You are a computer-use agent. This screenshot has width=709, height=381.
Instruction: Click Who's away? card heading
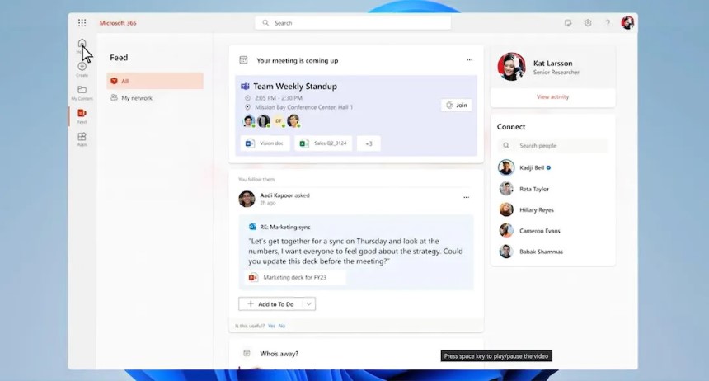click(x=279, y=354)
